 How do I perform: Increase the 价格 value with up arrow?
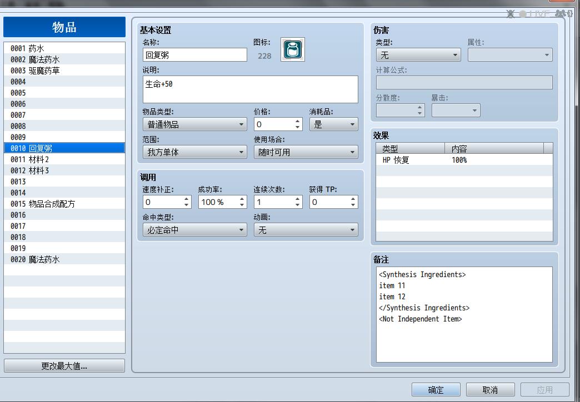pyautogui.click(x=297, y=121)
